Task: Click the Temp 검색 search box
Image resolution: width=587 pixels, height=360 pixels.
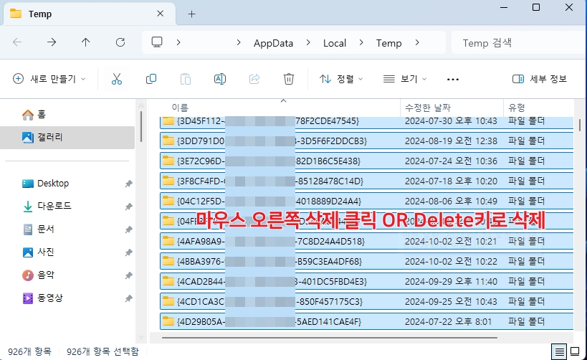Action: click(518, 43)
